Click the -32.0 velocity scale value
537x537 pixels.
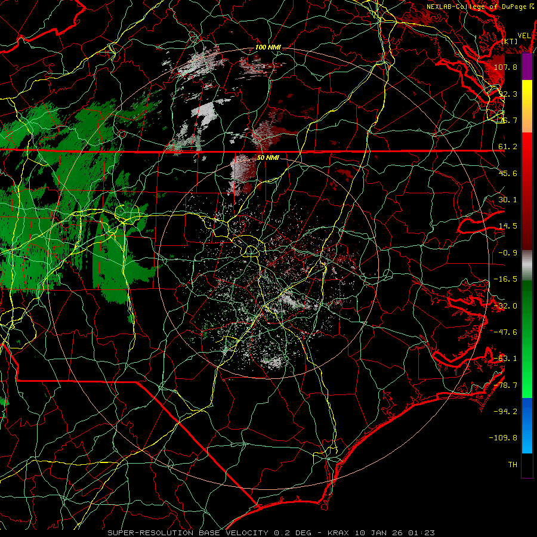(505, 306)
